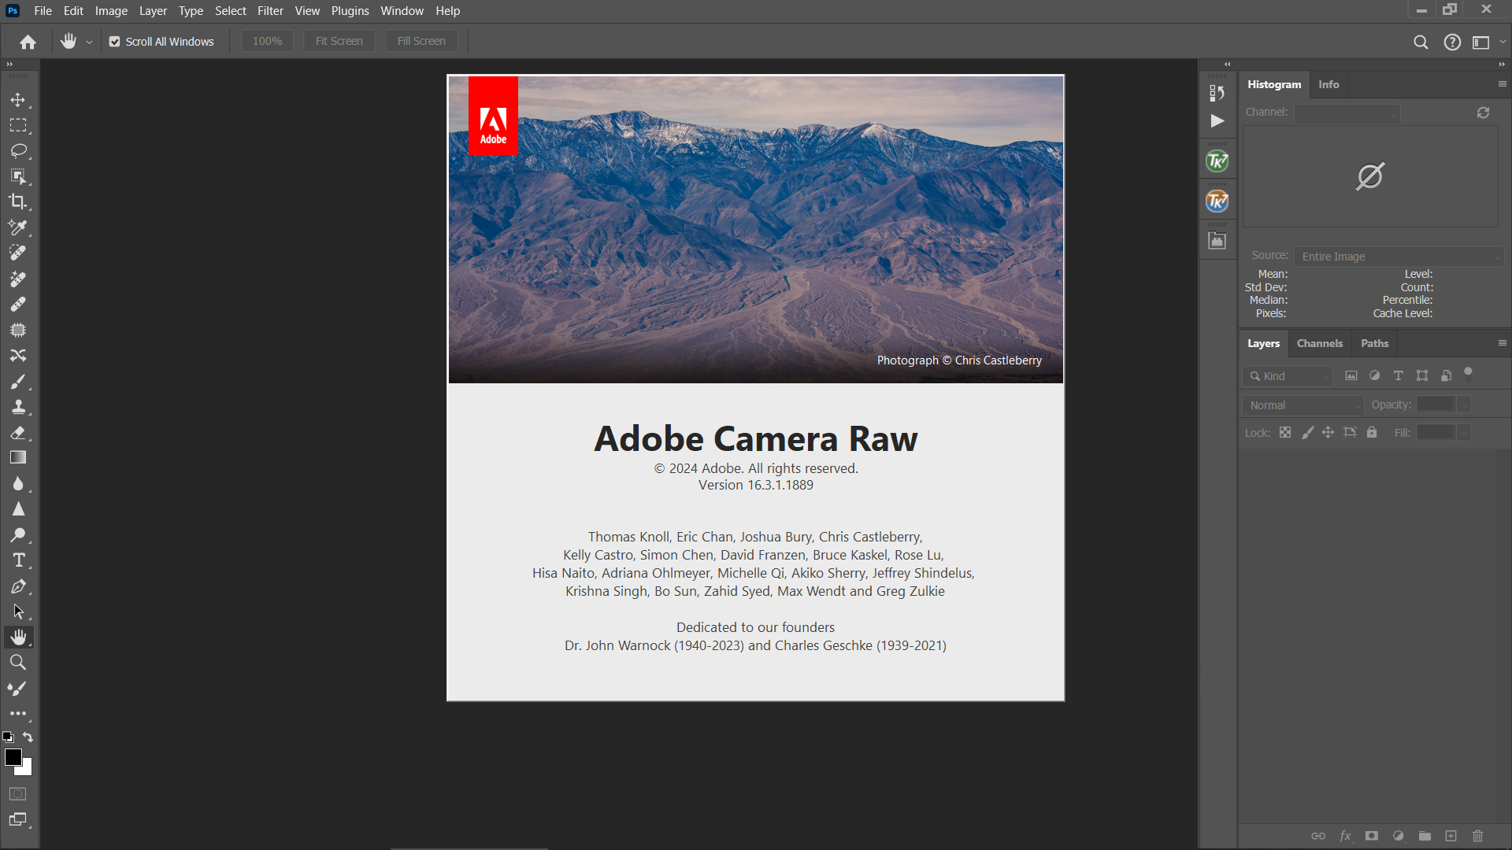Click Edit Toolbar three dots

coord(18,713)
